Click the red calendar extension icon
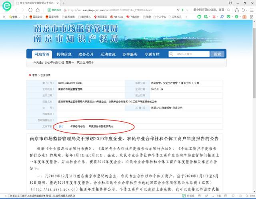Screen dimensions: 256x199 pos(244,17)
